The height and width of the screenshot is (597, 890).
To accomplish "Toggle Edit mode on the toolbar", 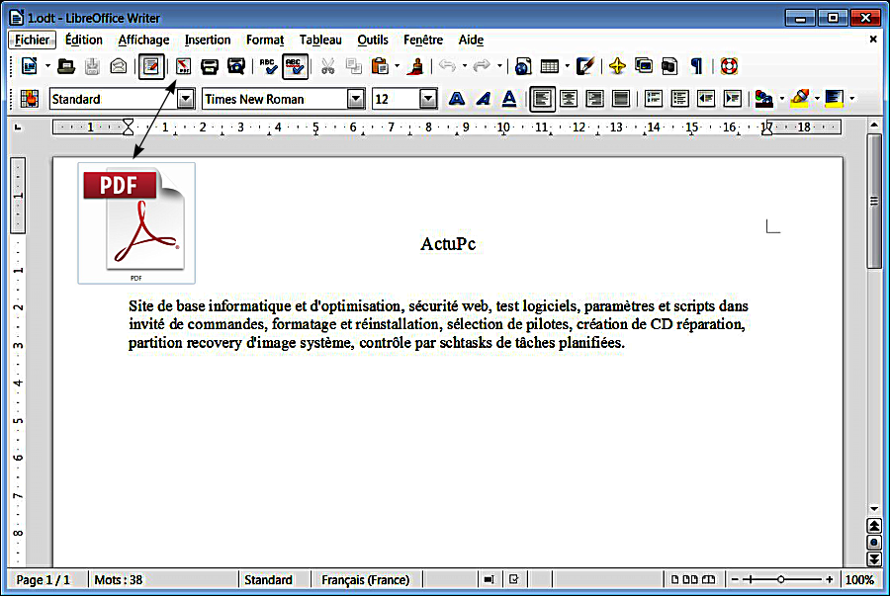I will pyautogui.click(x=151, y=66).
